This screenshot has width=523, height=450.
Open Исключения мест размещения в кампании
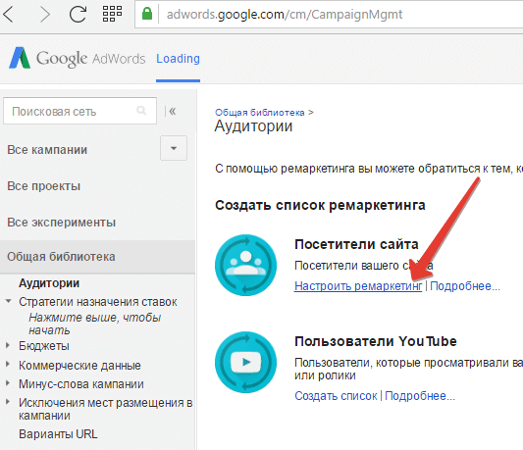coord(106,410)
